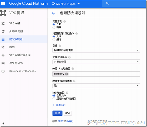
Task: Open help icon next to 协议和端口
Action: tap(67, 93)
